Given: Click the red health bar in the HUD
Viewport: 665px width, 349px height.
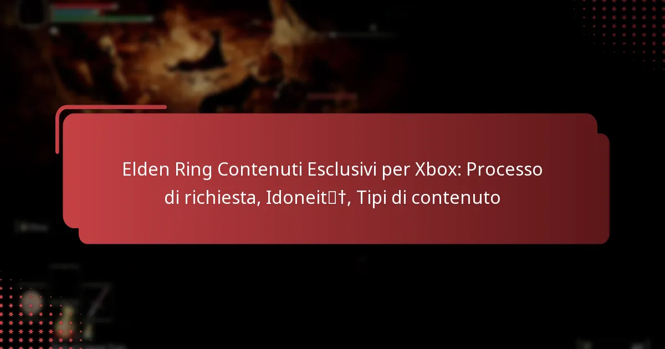Looking at the screenshot, I should coord(85,7).
